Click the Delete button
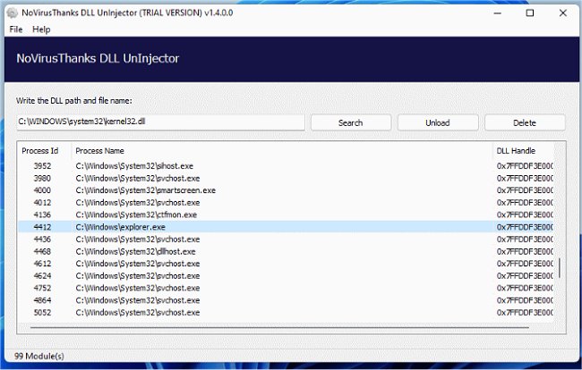 tap(525, 122)
